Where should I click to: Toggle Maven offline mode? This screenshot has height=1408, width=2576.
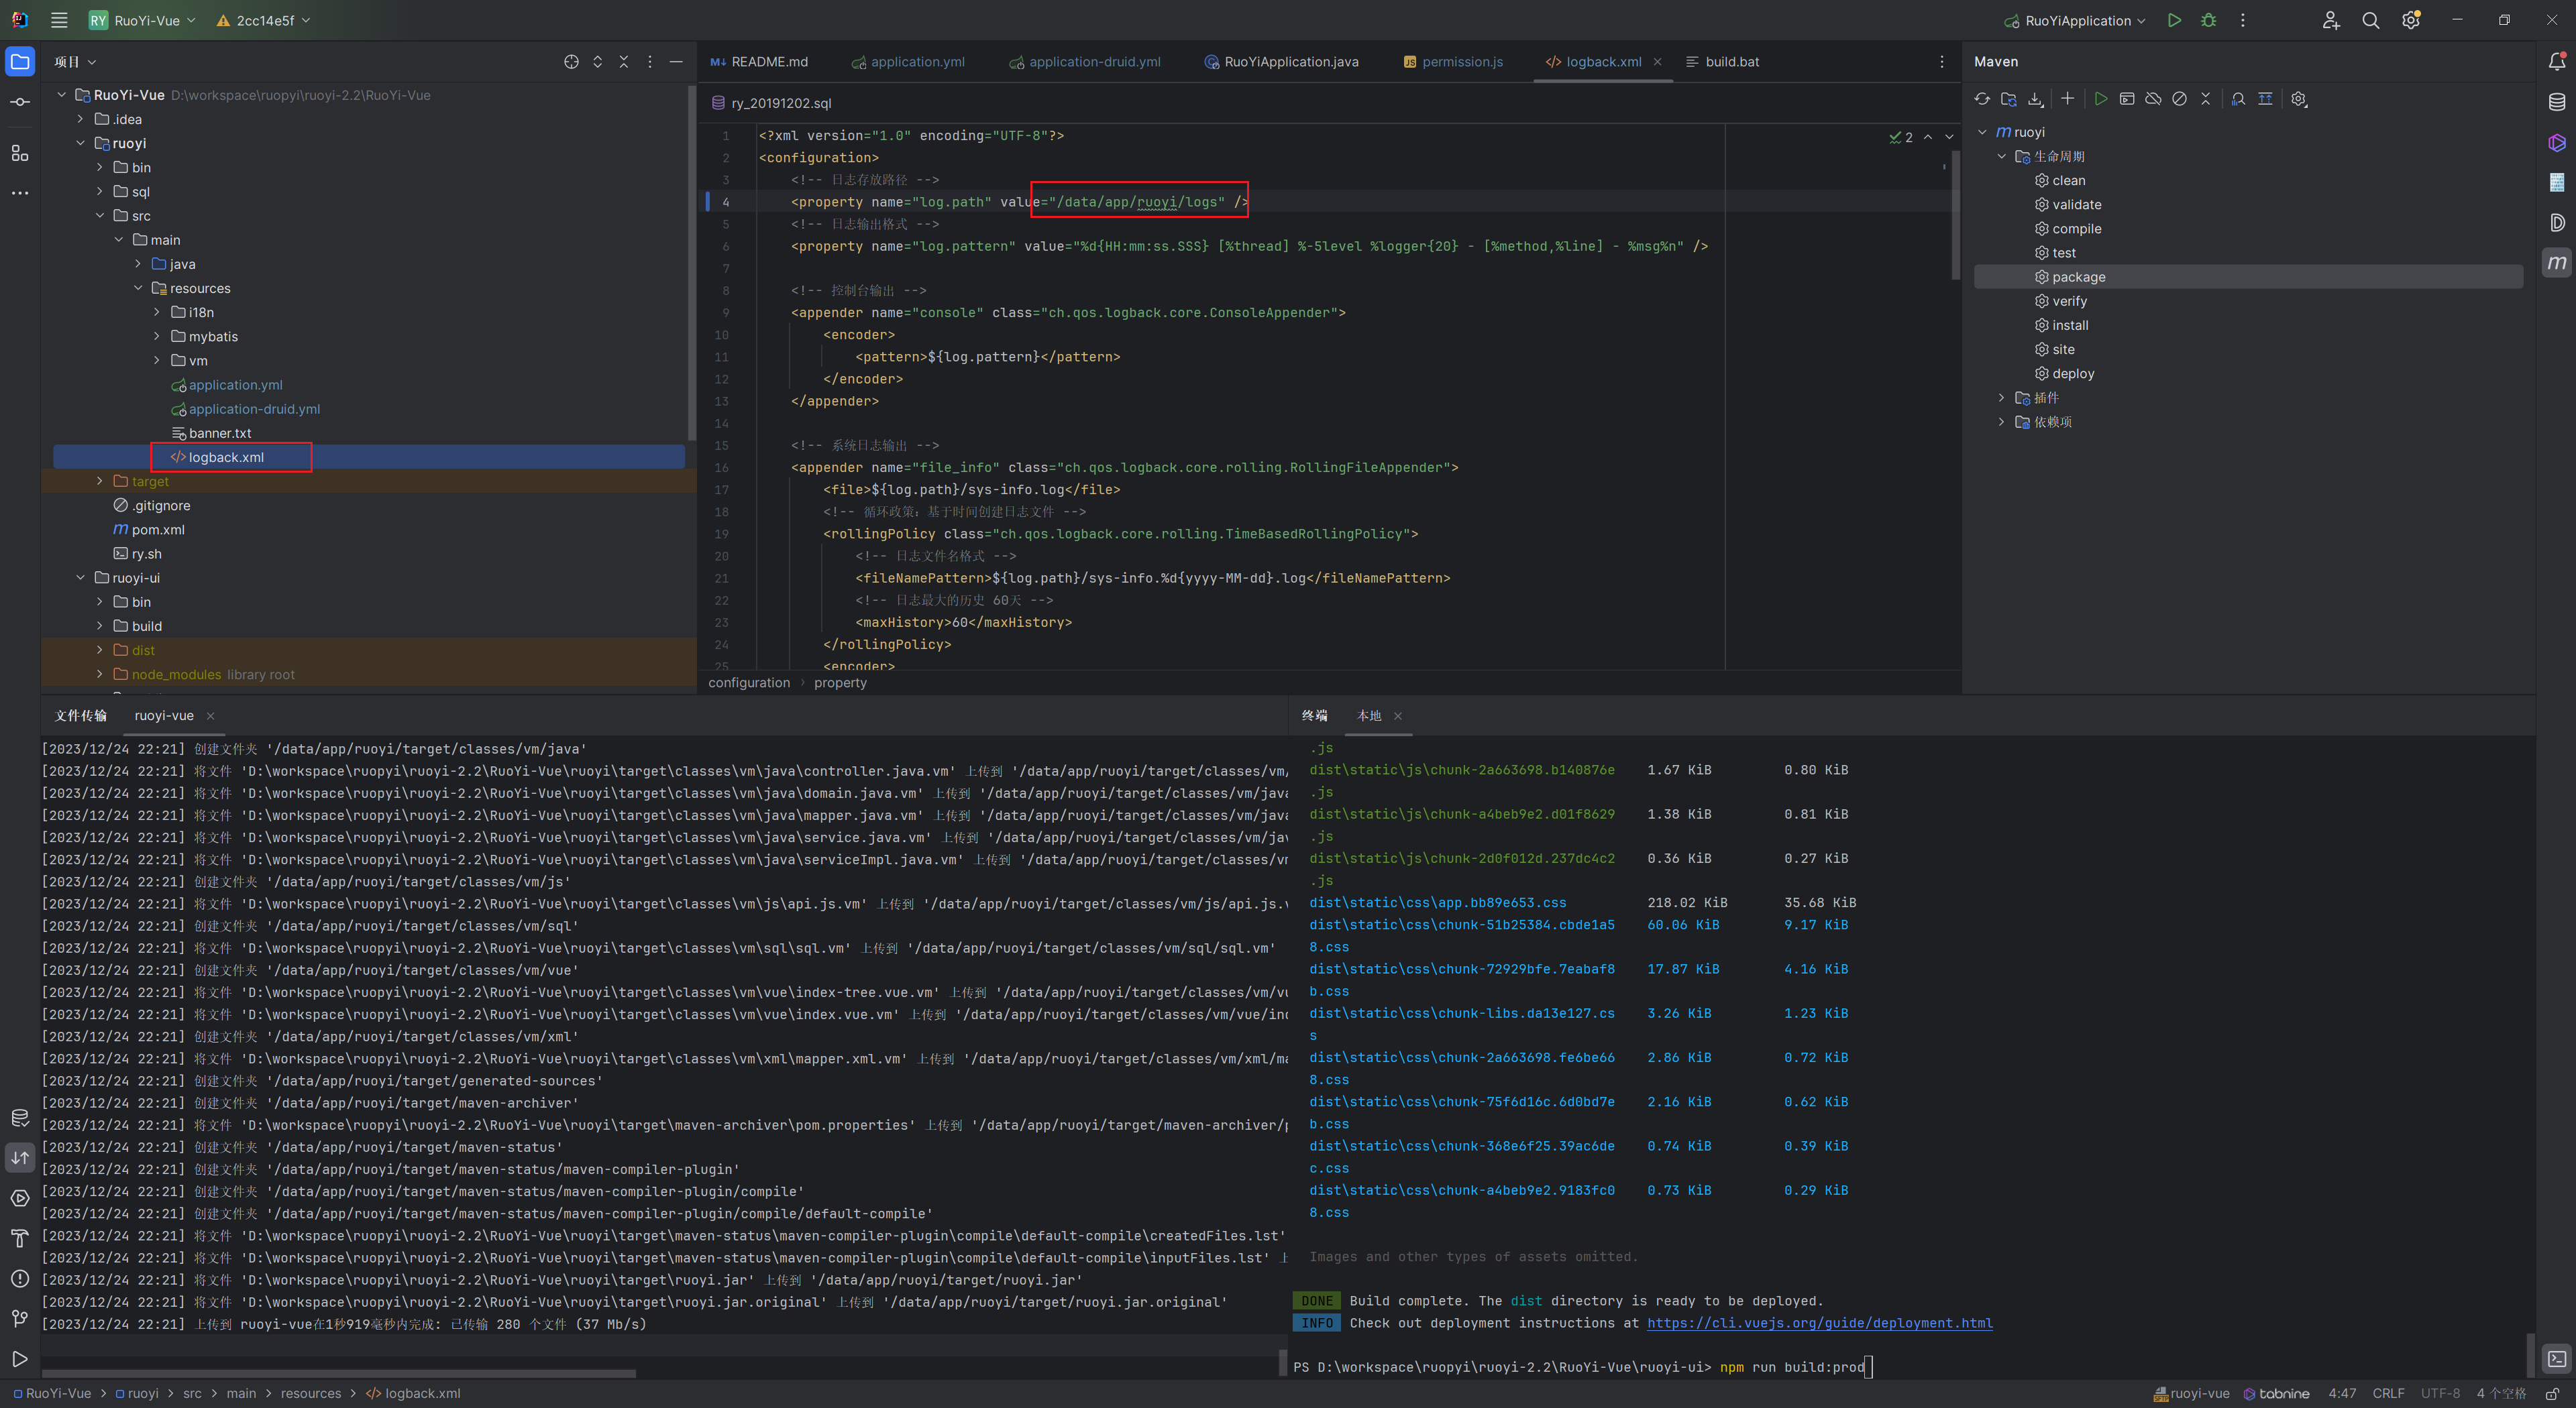pyautogui.click(x=2153, y=99)
